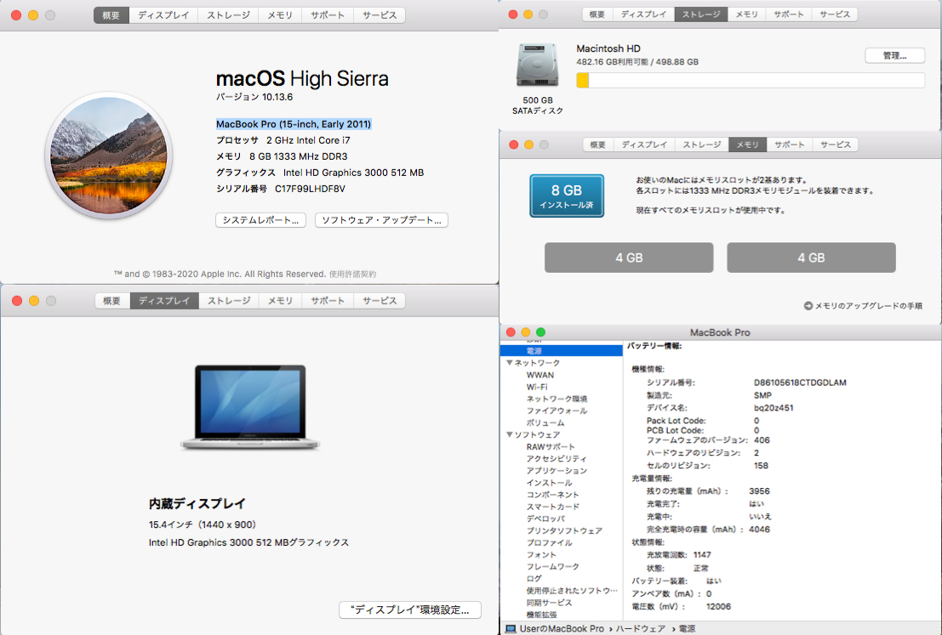The image size is (942, 635).
Task: Open メモリ tab in the macOS High Sierra window
Action: [x=280, y=15]
